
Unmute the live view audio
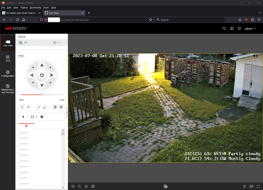pos(73,186)
